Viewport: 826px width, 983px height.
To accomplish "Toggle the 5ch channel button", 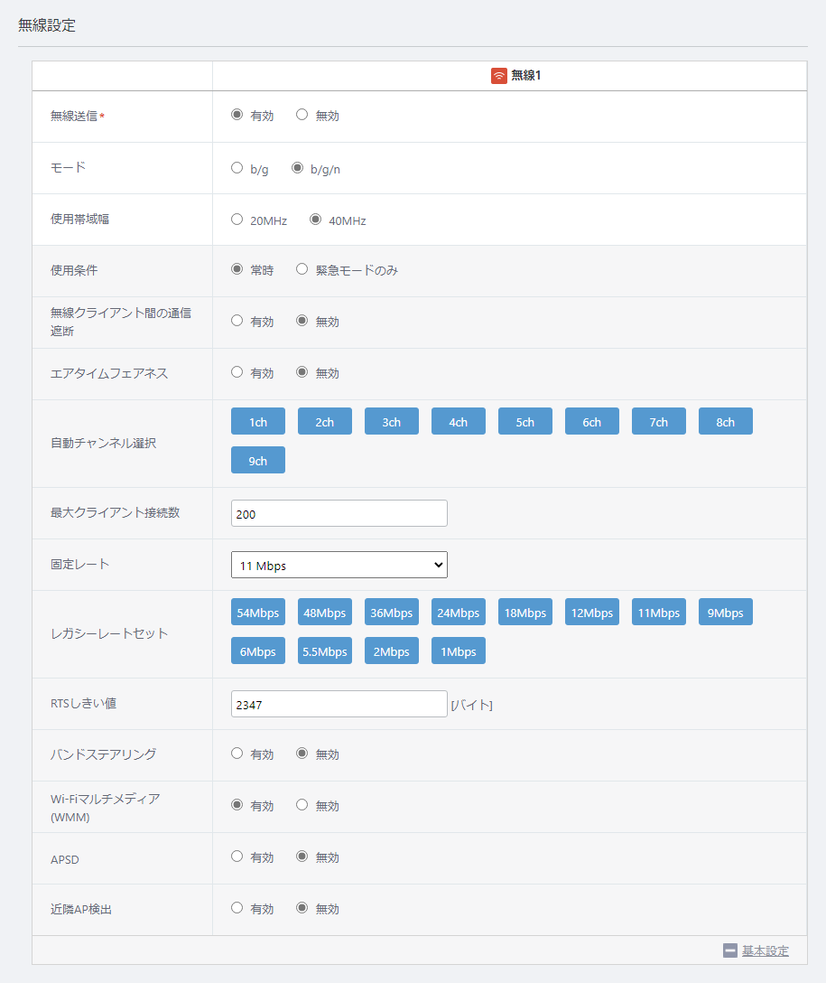I will click(524, 421).
